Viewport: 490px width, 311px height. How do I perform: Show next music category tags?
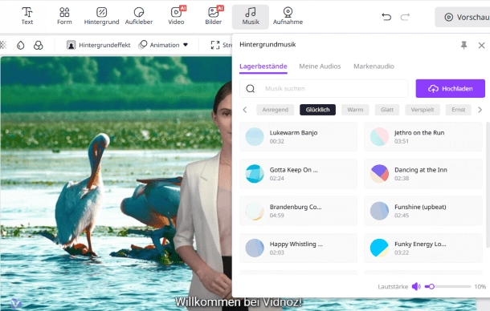pyautogui.click(x=480, y=110)
